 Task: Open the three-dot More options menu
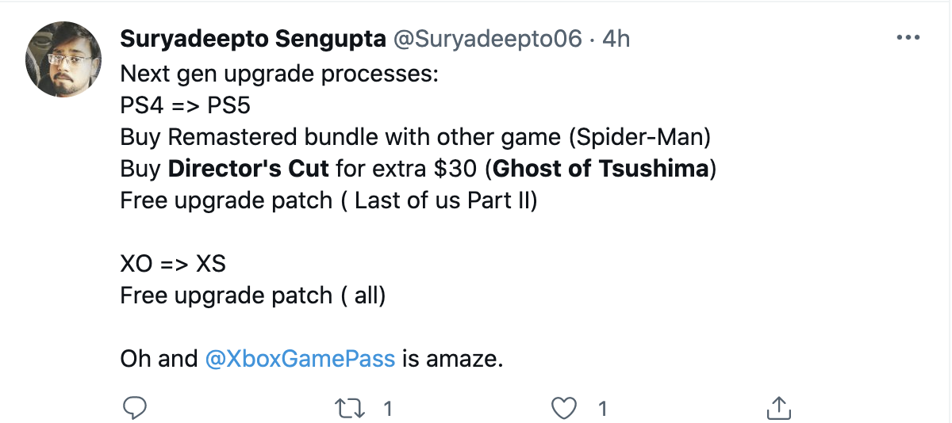coord(907,38)
